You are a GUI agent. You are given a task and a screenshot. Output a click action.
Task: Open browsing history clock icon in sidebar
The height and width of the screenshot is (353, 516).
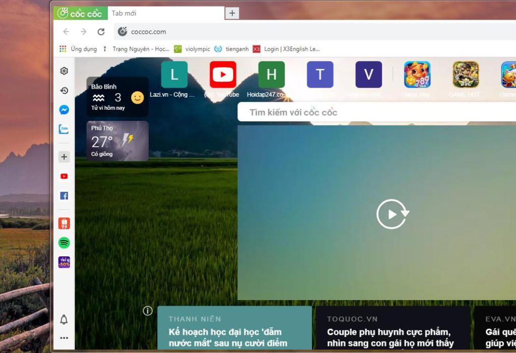(x=64, y=90)
